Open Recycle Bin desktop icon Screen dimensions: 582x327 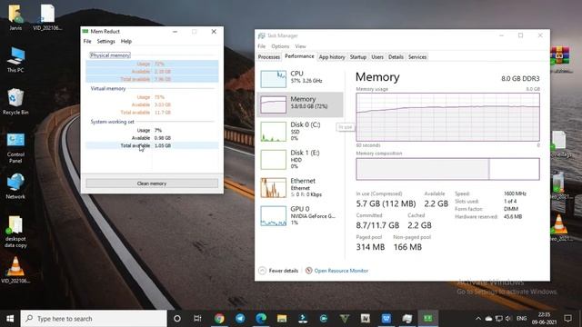15,101
